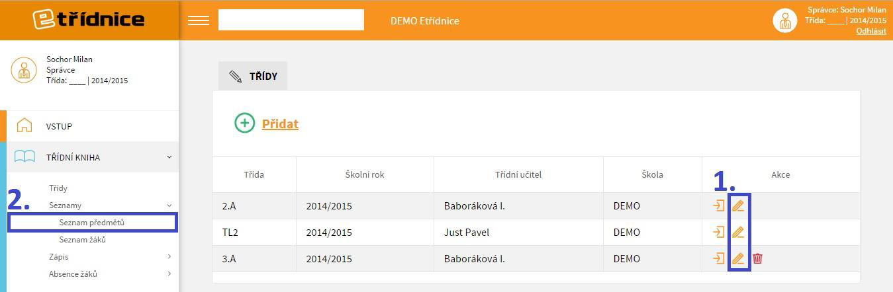The width and height of the screenshot is (893, 292).
Task: Click the Přidat link
Action: tap(280, 124)
